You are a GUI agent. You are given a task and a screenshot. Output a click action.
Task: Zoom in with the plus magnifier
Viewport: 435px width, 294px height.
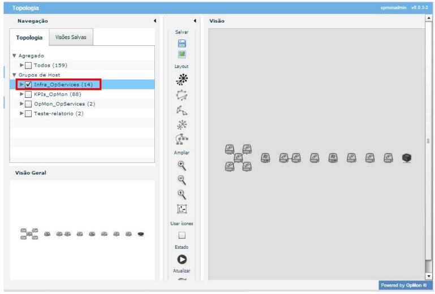click(182, 165)
